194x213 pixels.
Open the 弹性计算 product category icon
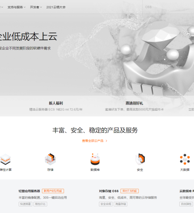click(x=5, y=159)
